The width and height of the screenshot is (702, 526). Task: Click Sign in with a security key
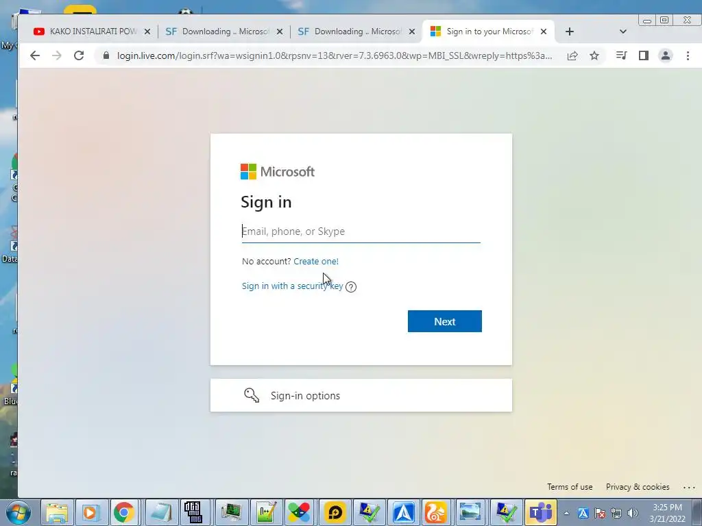tap(292, 286)
